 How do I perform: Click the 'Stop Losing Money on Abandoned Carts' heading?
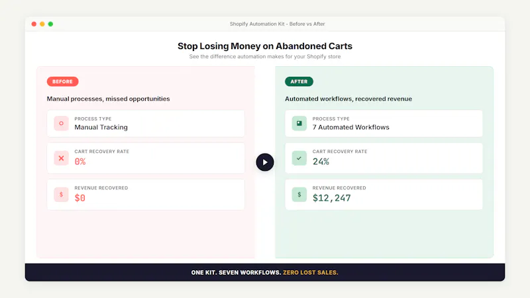tap(265, 46)
